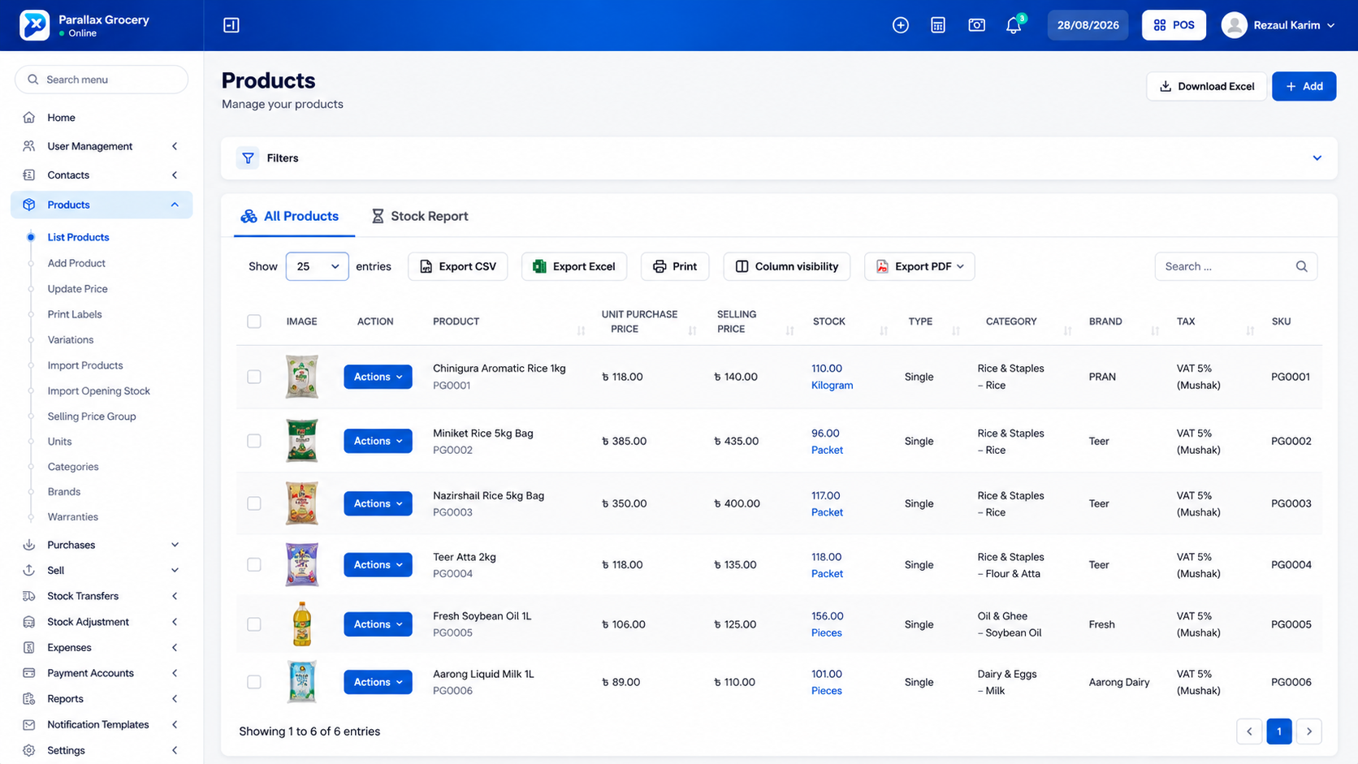1358x764 pixels.
Task: Tick the select-all header checkbox
Action: point(254,322)
